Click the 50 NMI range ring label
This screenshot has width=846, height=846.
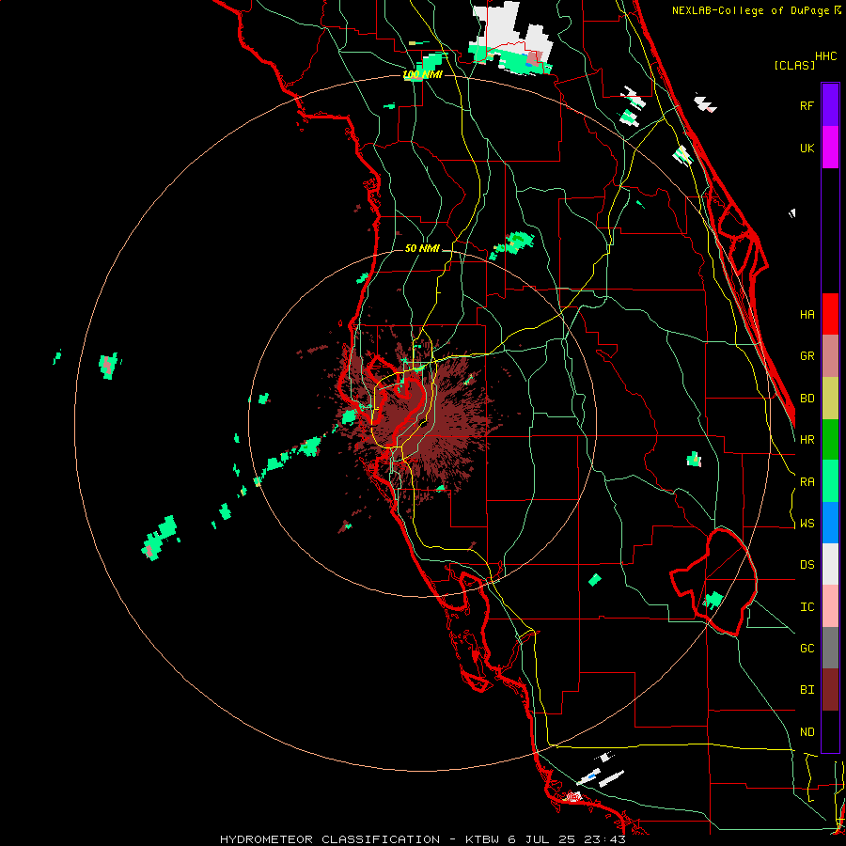click(x=422, y=248)
